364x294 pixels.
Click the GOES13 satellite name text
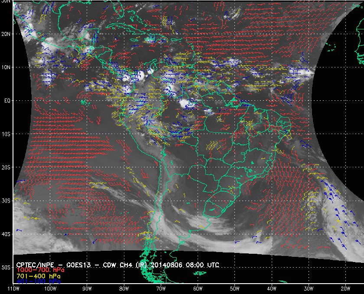(78, 265)
